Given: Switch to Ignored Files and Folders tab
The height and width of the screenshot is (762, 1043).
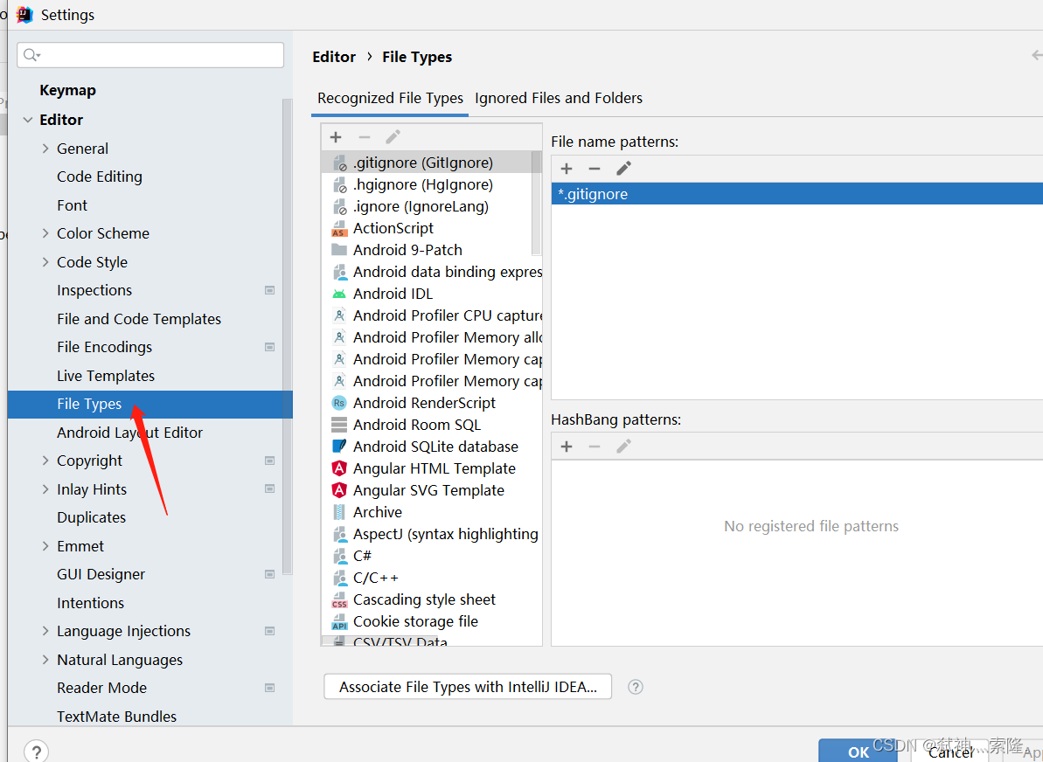Looking at the screenshot, I should tap(559, 98).
